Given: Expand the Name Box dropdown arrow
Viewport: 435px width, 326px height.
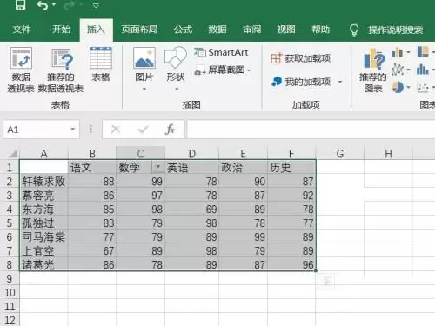Looking at the screenshot, I should [73, 130].
